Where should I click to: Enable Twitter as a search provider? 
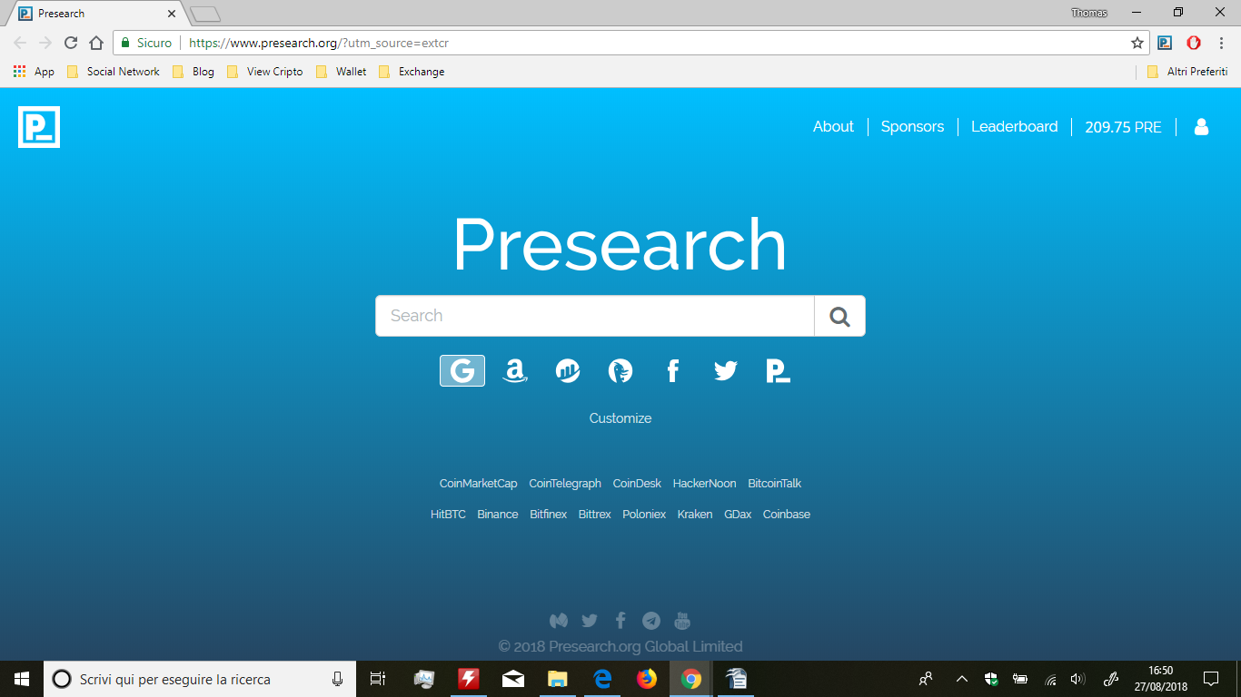[x=725, y=370]
